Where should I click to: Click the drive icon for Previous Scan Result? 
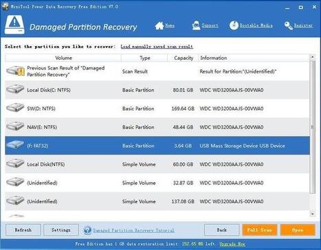15,71
